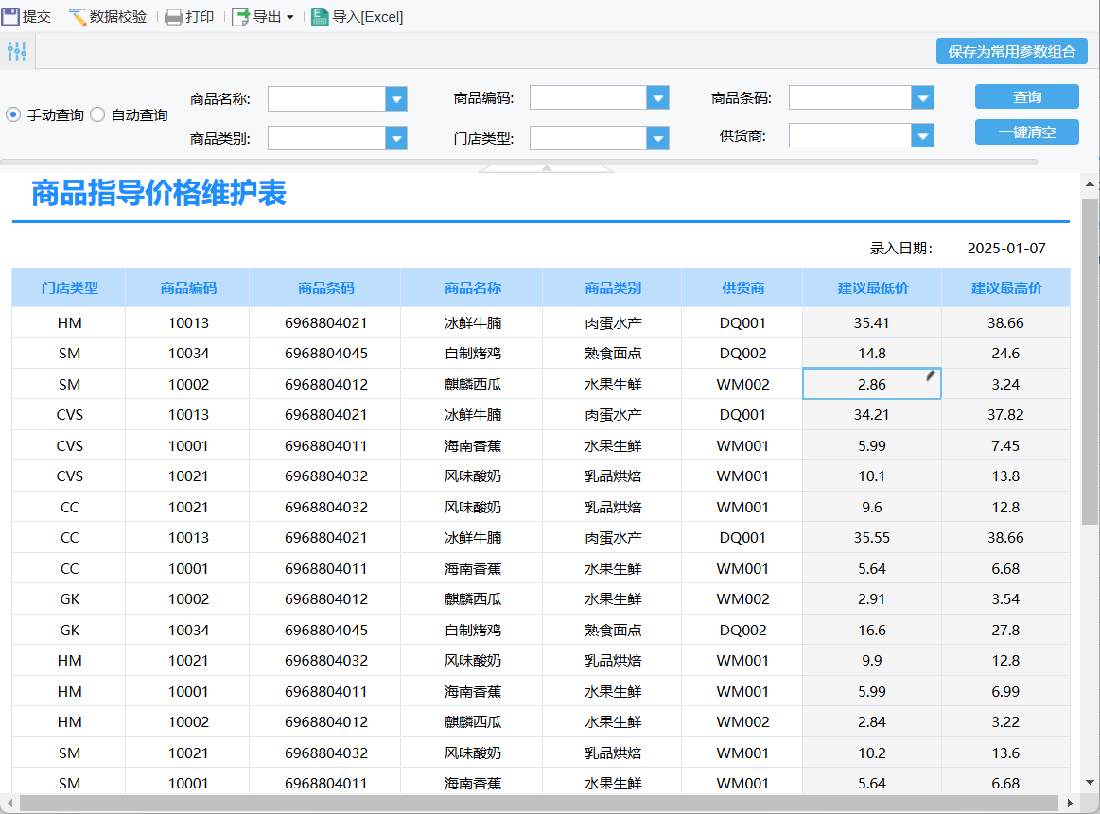
Task: Click pencil edit icon in 2.86 cell
Action: [931, 376]
